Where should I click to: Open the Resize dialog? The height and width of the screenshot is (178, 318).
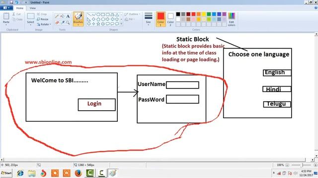click(43, 19)
